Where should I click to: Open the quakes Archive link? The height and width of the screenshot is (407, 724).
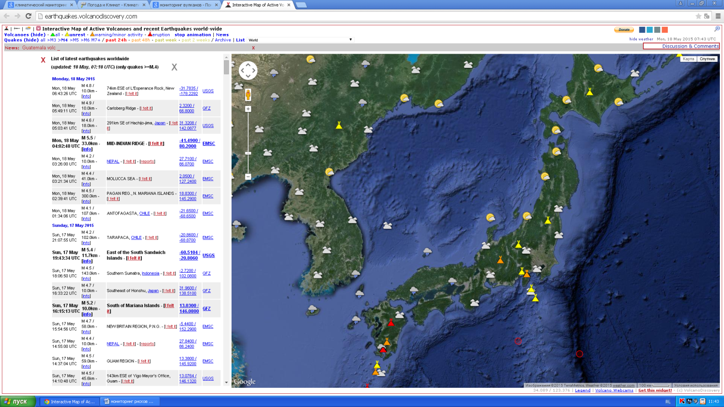click(x=223, y=40)
